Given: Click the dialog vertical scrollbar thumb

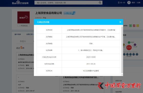Looking at the screenshot, I should pos(122,50).
